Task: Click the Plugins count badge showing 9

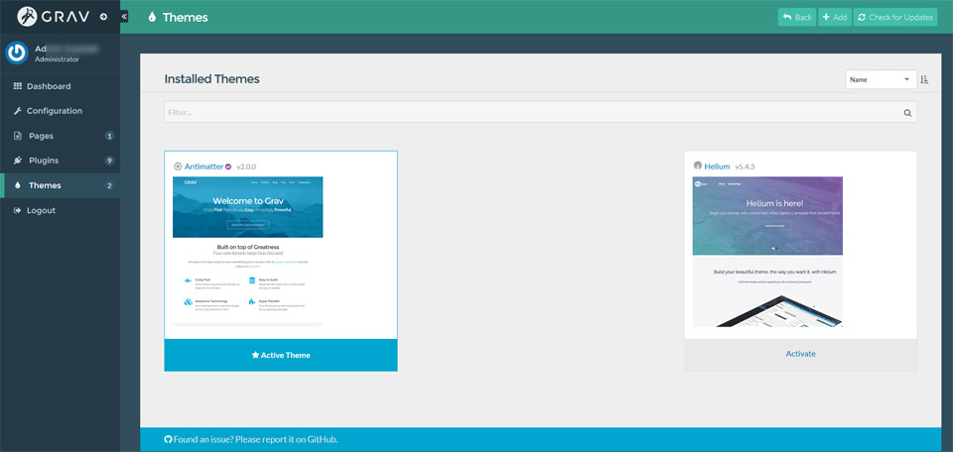Action: click(x=109, y=161)
